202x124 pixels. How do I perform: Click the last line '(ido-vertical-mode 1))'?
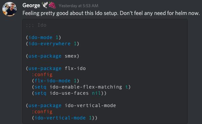(x=65, y=118)
